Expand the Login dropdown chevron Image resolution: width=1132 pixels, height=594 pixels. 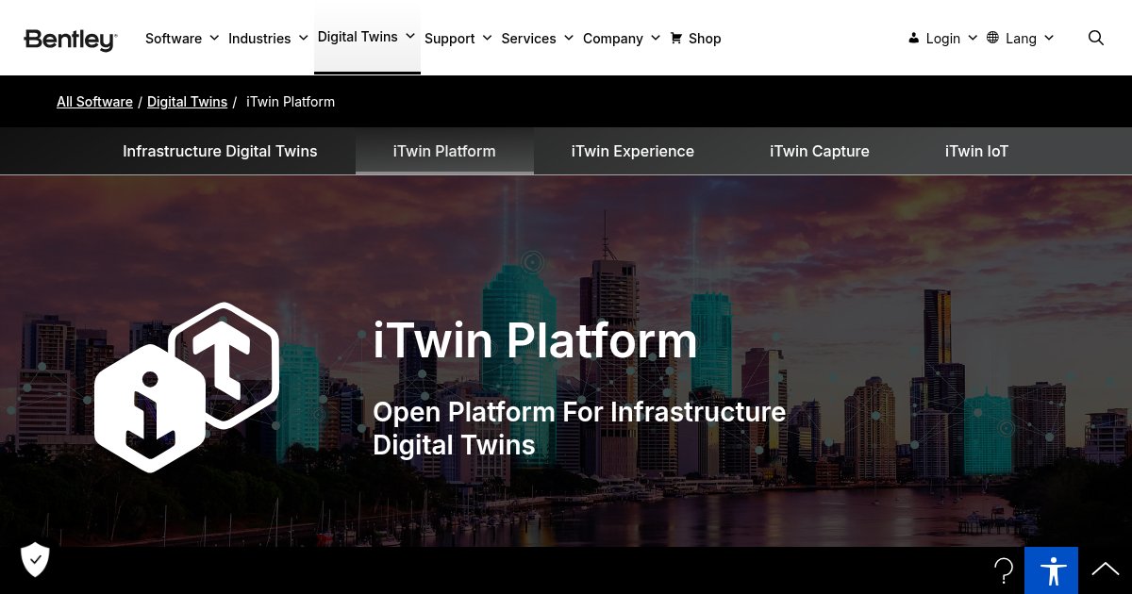(973, 38)
